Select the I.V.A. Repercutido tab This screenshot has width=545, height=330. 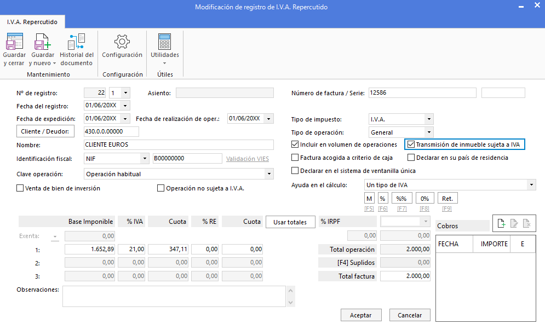32,22
